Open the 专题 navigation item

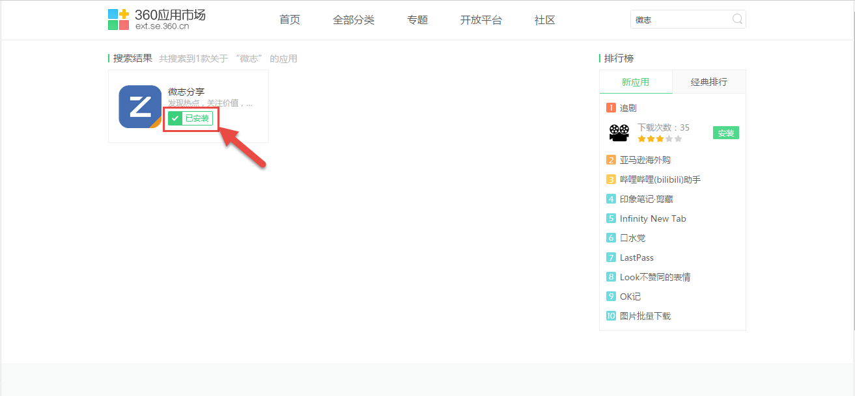417,20
